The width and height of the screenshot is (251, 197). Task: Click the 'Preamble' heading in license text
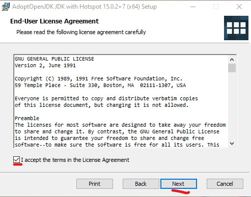(x=27, y=118)
